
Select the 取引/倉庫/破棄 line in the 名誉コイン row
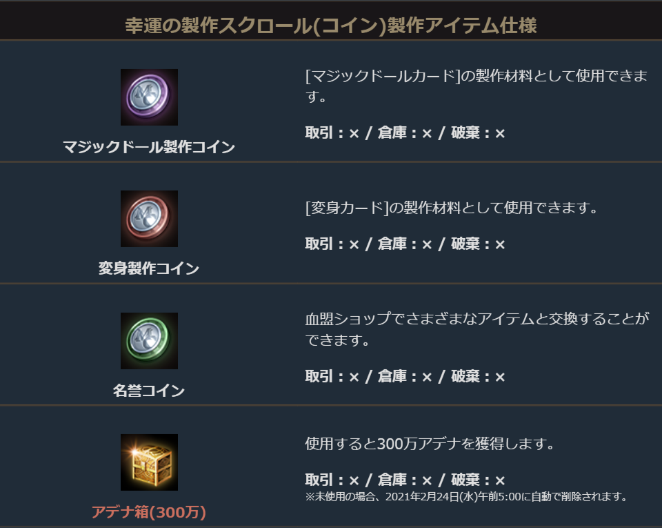point(405,377)
